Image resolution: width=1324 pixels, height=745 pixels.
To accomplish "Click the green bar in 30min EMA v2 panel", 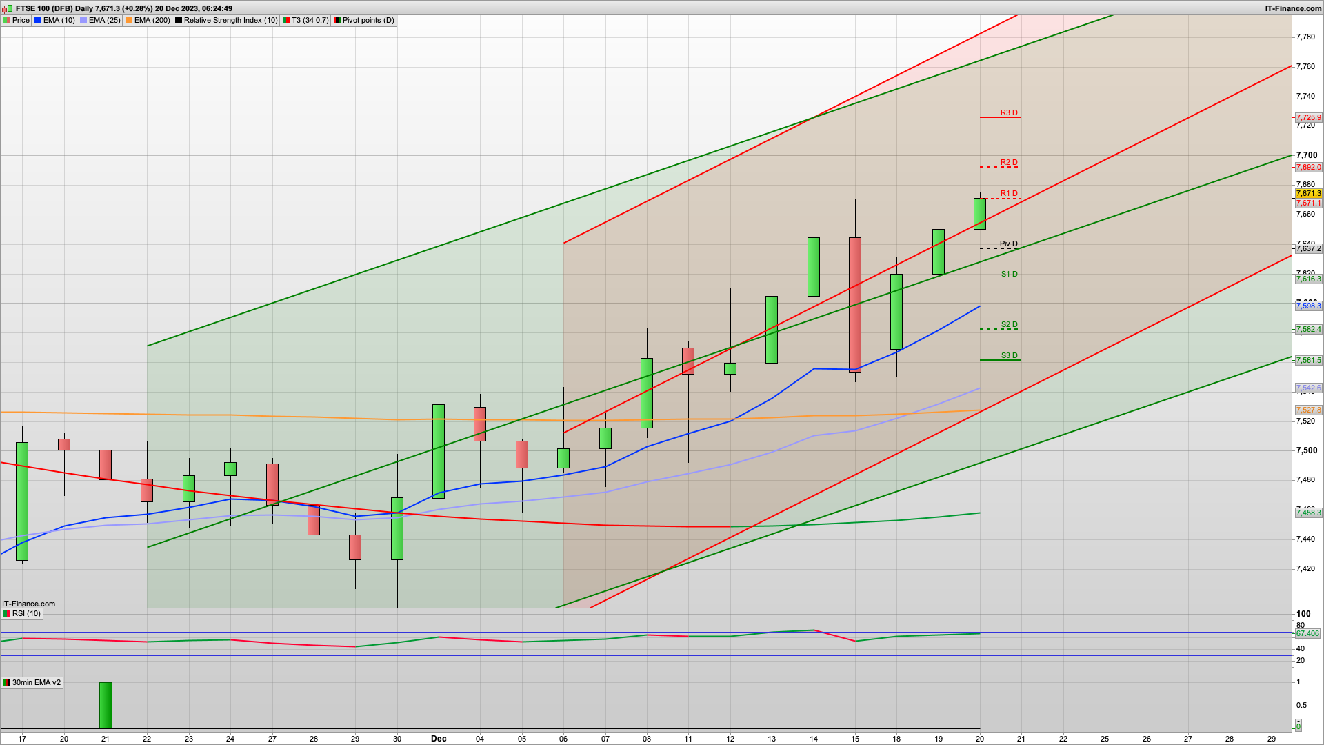I will pyautogui.click(x=106, y=706).
